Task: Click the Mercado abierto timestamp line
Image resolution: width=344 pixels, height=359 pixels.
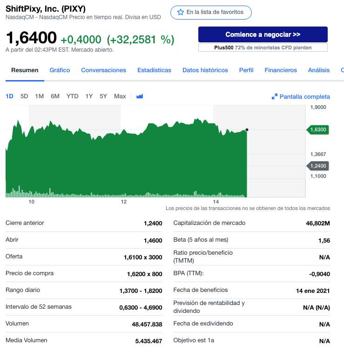Action: point(60,50)
